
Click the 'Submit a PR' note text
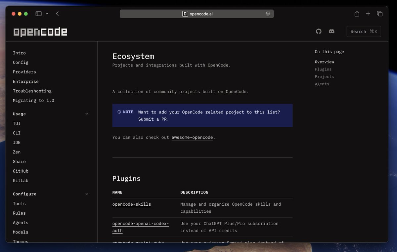pyautogui.click(x=154, y=119)
